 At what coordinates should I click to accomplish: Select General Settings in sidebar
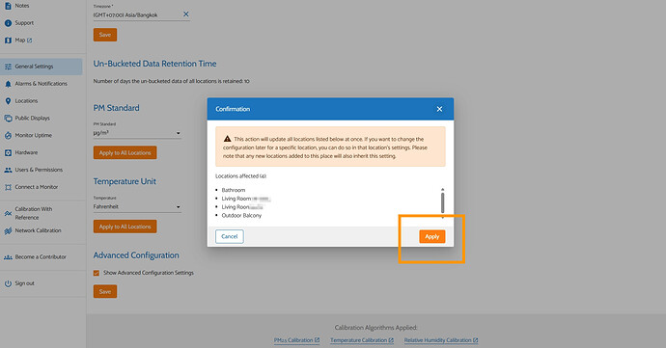point(42,67)
